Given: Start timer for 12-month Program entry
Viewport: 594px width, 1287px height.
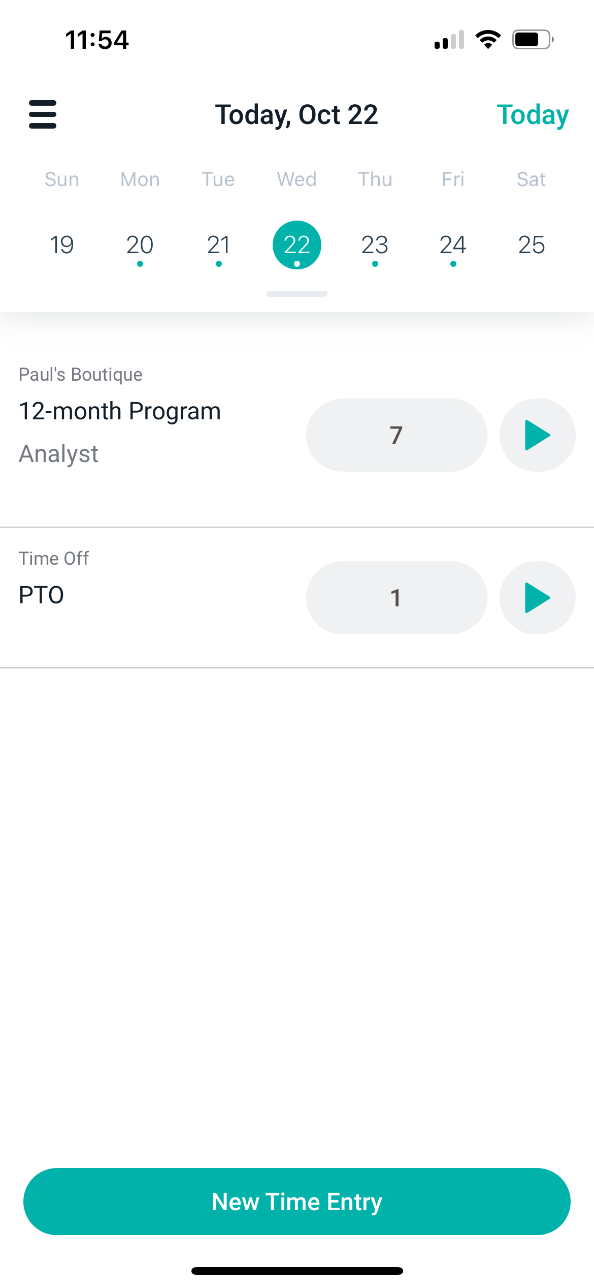Looking at the screenshot, I should [x=537, y=435].
